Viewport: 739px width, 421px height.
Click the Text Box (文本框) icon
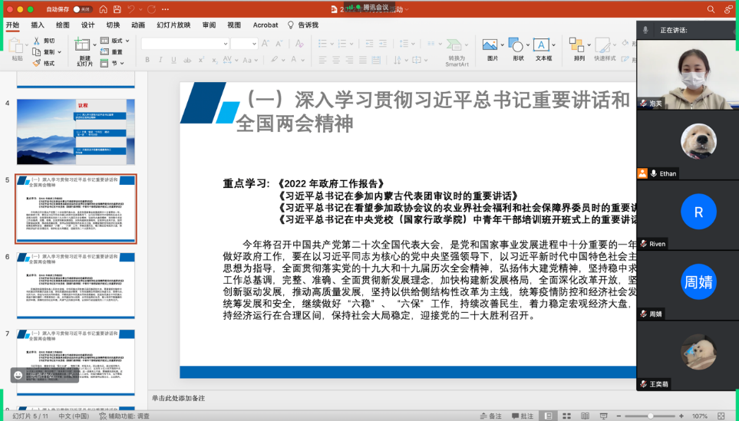543,46
